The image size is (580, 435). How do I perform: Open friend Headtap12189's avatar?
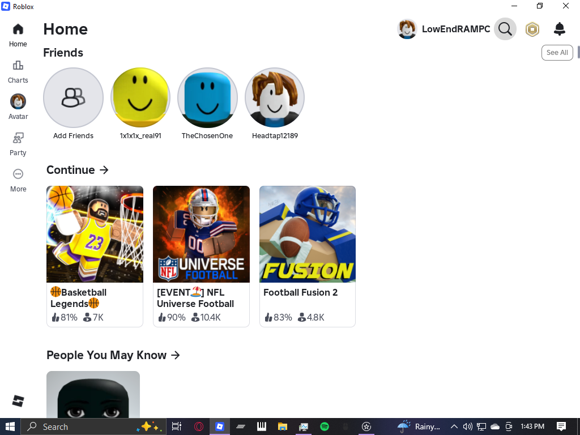[x=275, y=97]
